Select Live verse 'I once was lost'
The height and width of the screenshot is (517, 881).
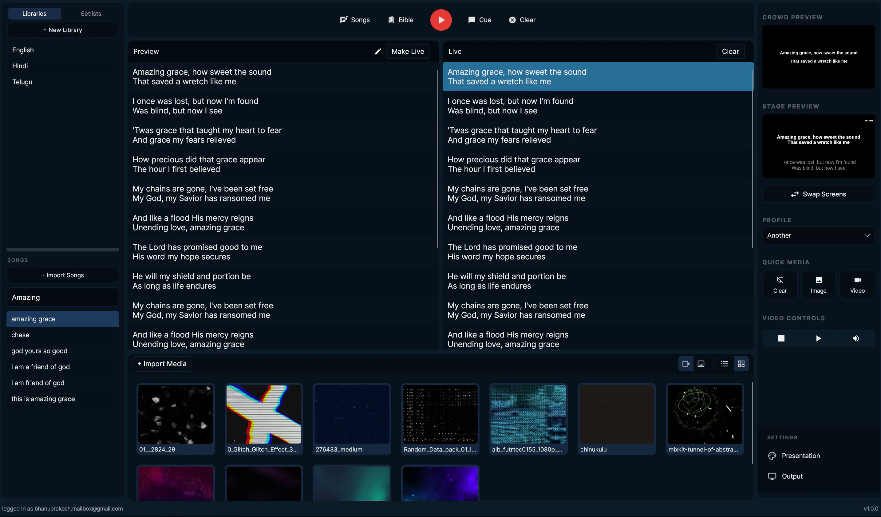(598, 106)
